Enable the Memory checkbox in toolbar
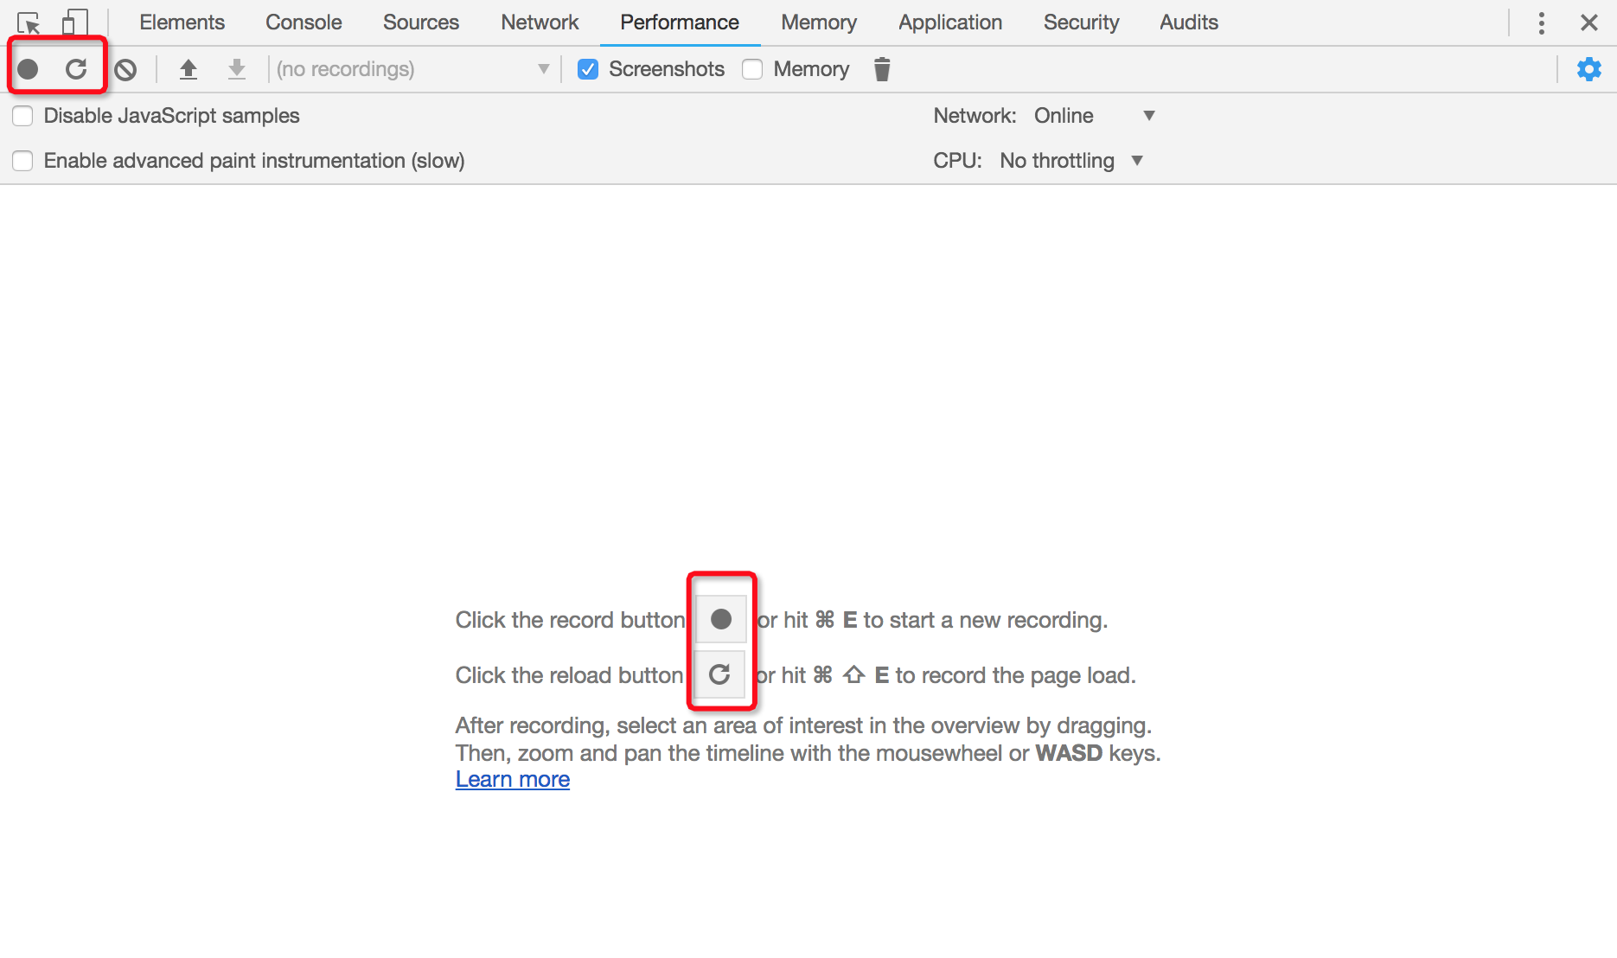1617x958 pixels. pos(752,69)
